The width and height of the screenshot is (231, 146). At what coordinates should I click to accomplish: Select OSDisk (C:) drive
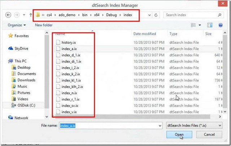coord(23,105)
